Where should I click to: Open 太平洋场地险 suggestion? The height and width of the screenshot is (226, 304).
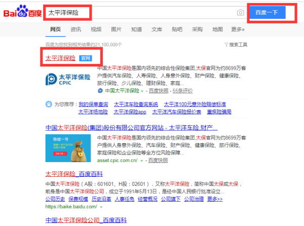coord(93,112)
